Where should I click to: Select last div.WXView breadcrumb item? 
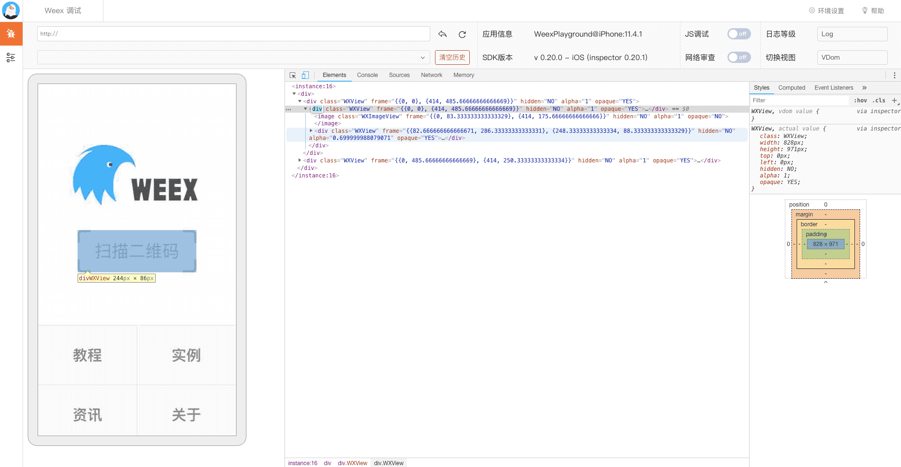[389, 463]
